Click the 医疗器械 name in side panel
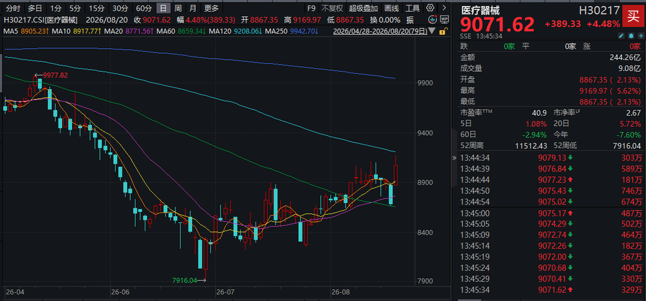Image resolution: width=646 pixels, height=301 pixels. click(x=480, y=10)
